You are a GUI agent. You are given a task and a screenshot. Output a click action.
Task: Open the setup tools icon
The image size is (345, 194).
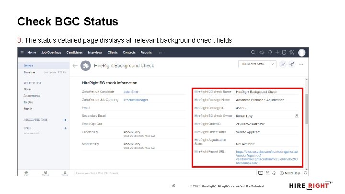tap(292, 52)
